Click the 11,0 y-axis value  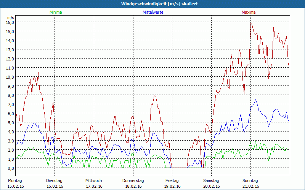coord(11,68)
